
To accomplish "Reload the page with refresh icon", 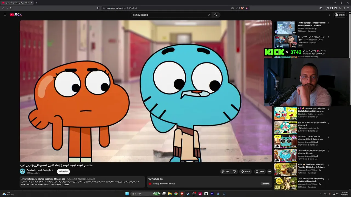I will (11, 8).
